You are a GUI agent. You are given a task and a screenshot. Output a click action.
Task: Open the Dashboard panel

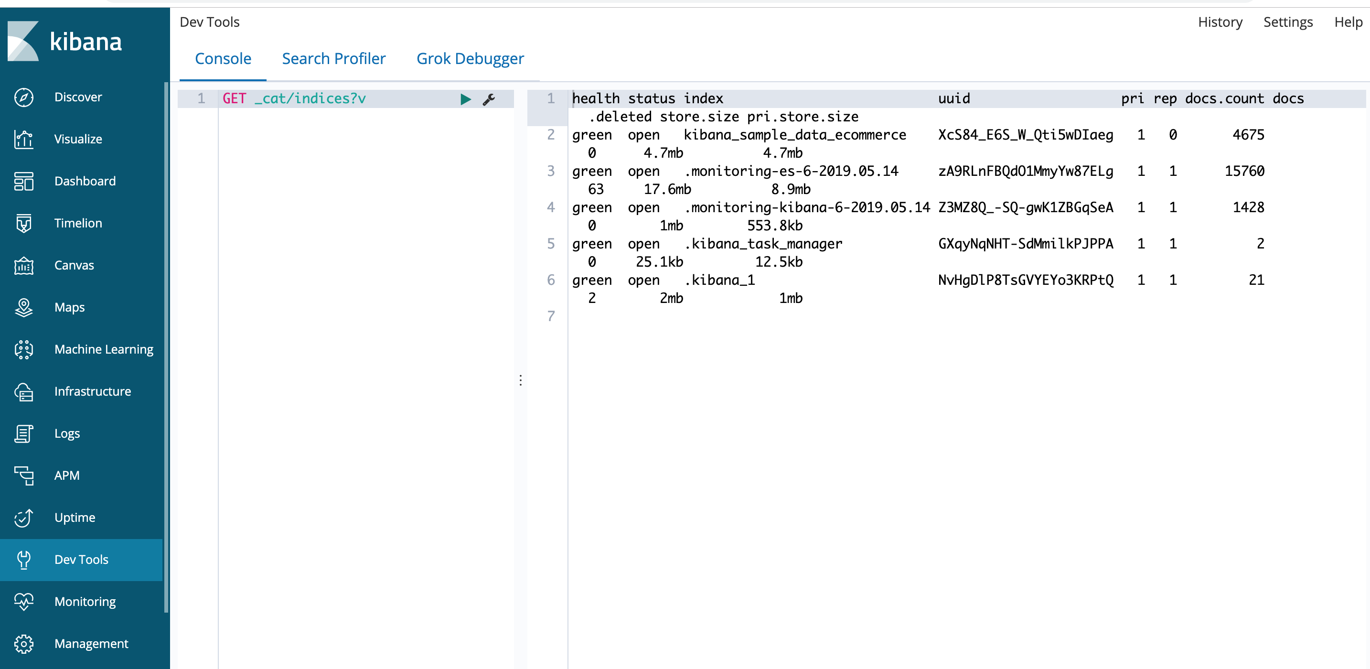(85, 181)
